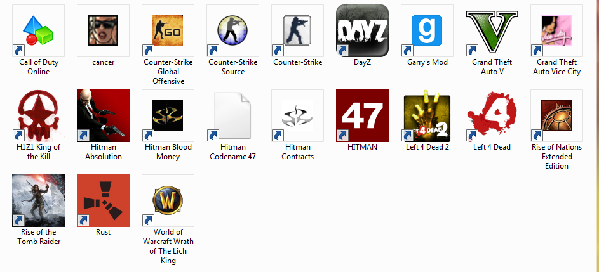This screenshot has width=599, height=272.
Task: Click the Left 4 Dead 2 icon
Action: [x=427, y=115]
